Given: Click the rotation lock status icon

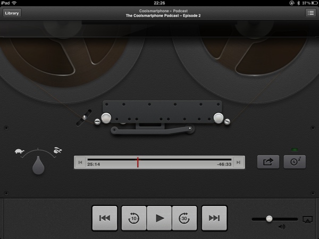Looking at the screenshot, I should 292,3.
